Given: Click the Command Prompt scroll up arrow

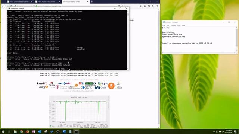Looking at the screenshot, I should [128, 12].
